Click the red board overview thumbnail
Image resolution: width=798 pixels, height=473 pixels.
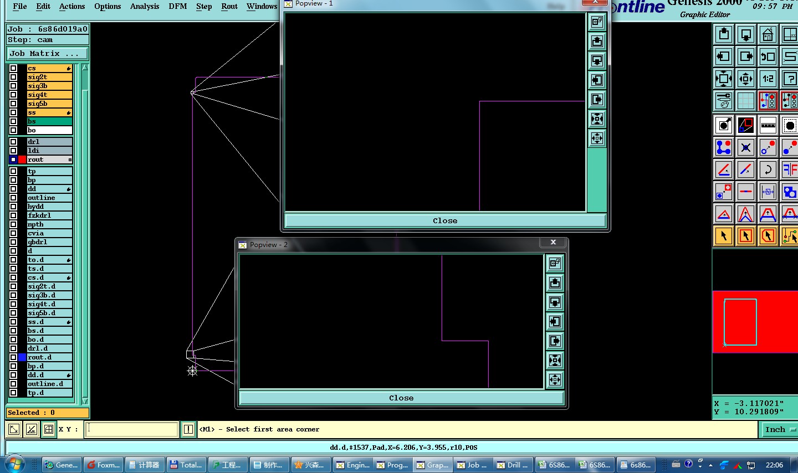tap(755, 322)
